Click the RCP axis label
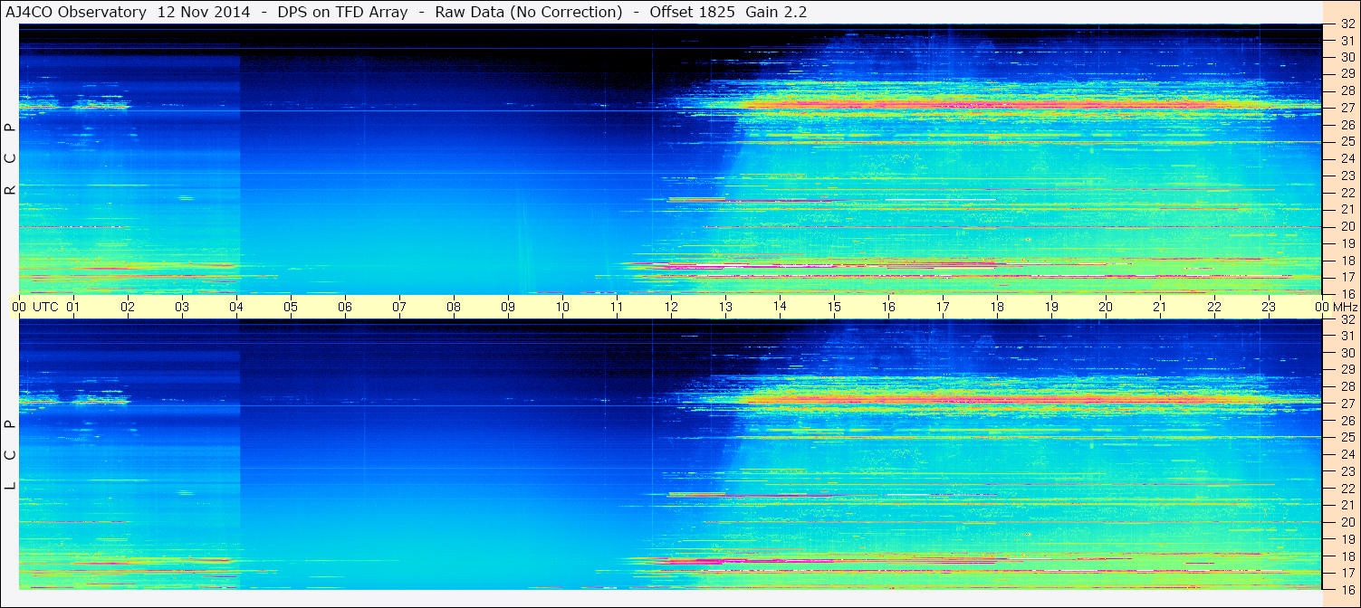Screen dimensions: 1361x608 11,159
